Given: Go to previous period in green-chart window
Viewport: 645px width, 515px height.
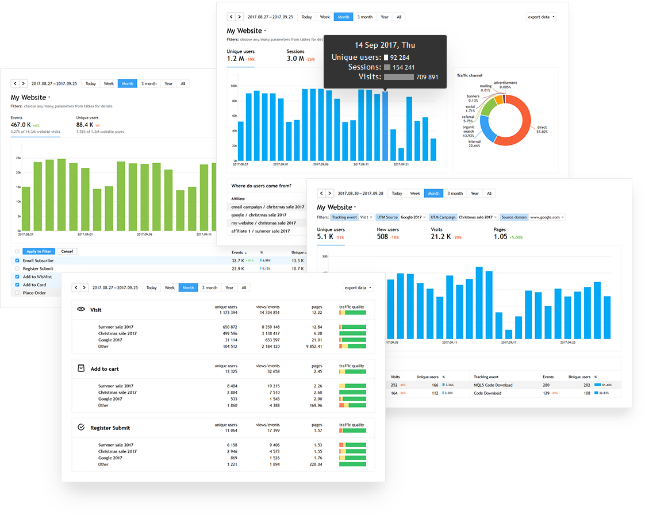Looking at the screenshot, I should tap(15, 83).
